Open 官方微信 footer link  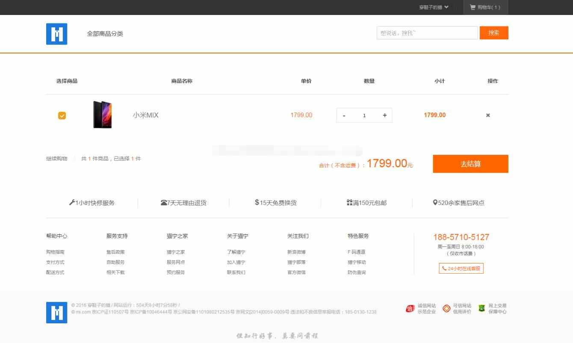(x=296, y=272)
